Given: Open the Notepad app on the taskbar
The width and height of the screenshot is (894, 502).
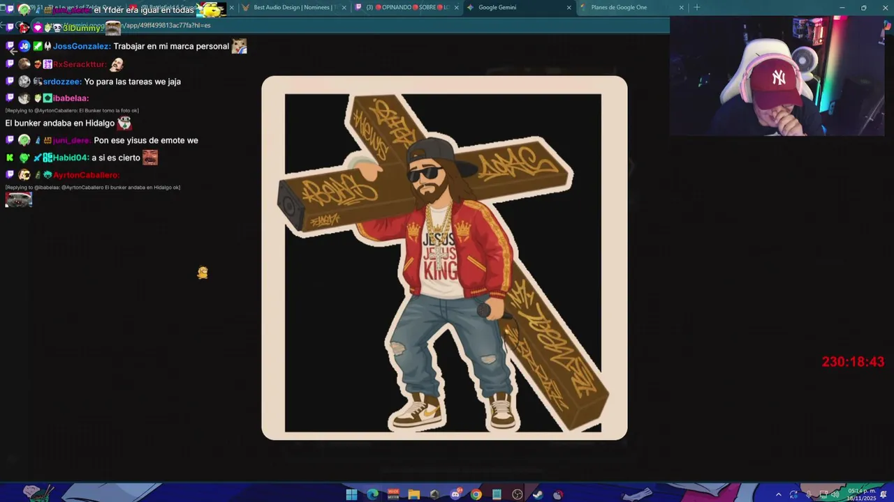Looking at the screenshot, I should coord(497,494).
